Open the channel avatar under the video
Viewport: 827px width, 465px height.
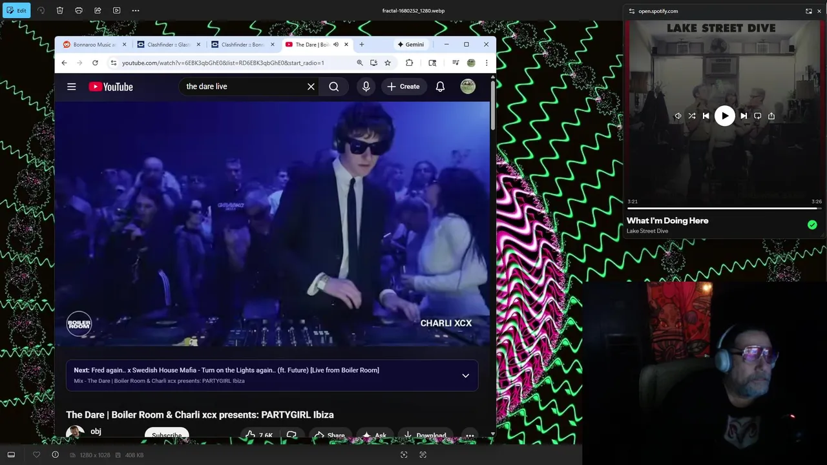coord(75,433)
